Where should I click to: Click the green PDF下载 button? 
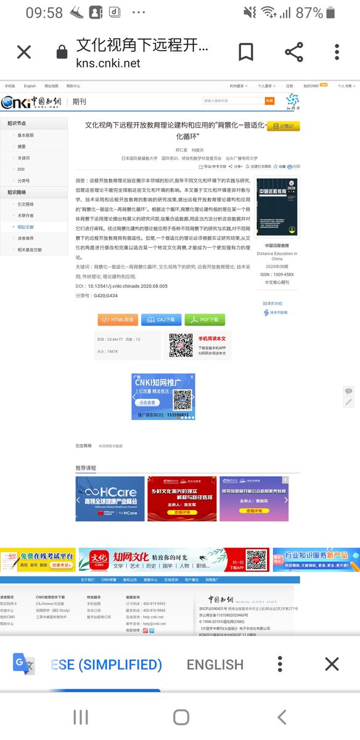tap(205, 319)
